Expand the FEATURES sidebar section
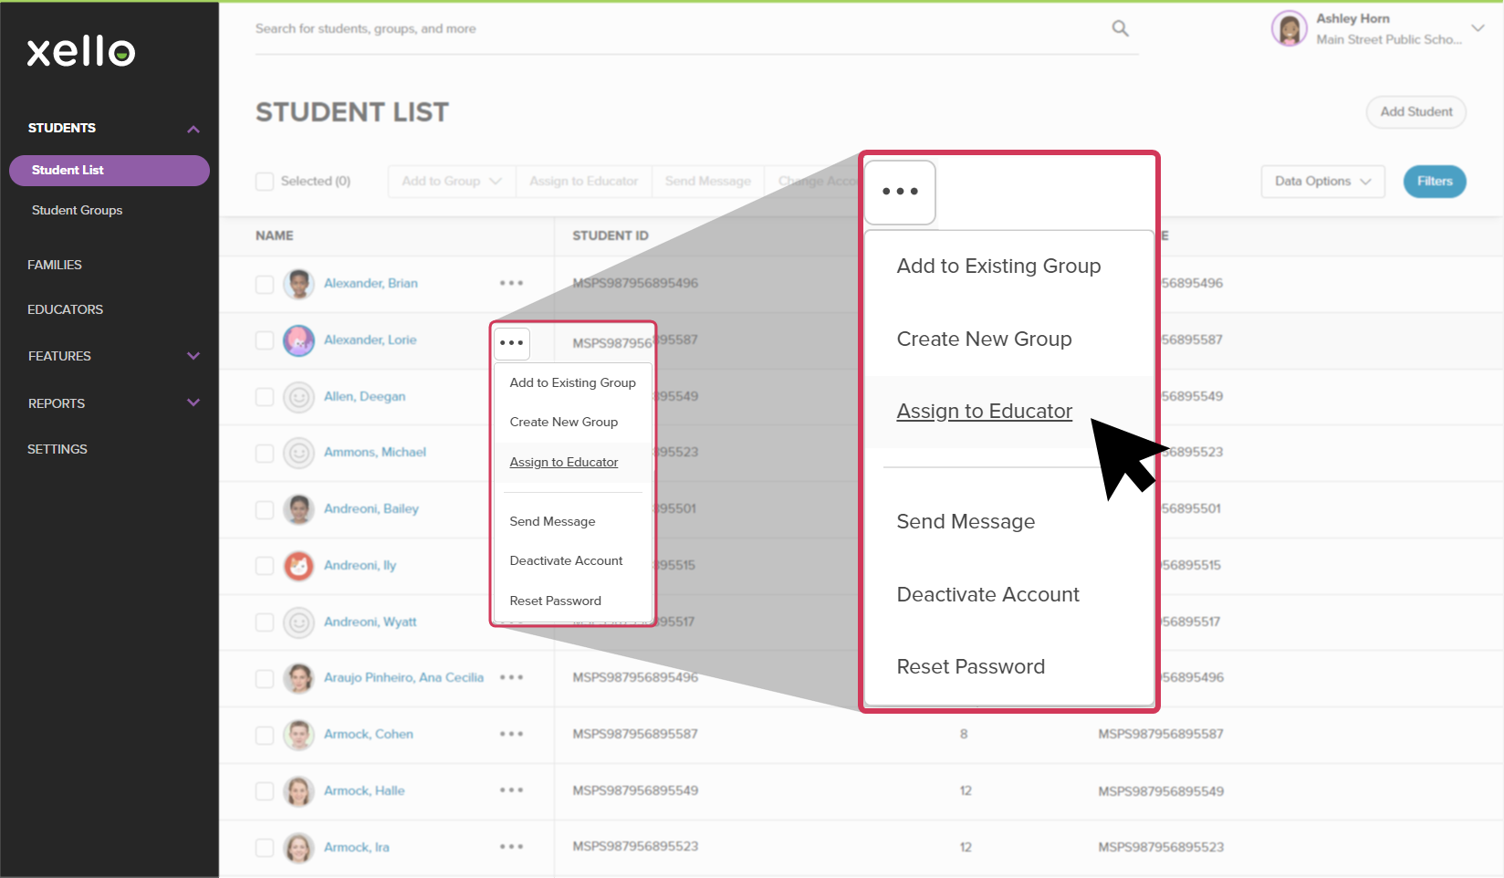 (x=193, y=356)
